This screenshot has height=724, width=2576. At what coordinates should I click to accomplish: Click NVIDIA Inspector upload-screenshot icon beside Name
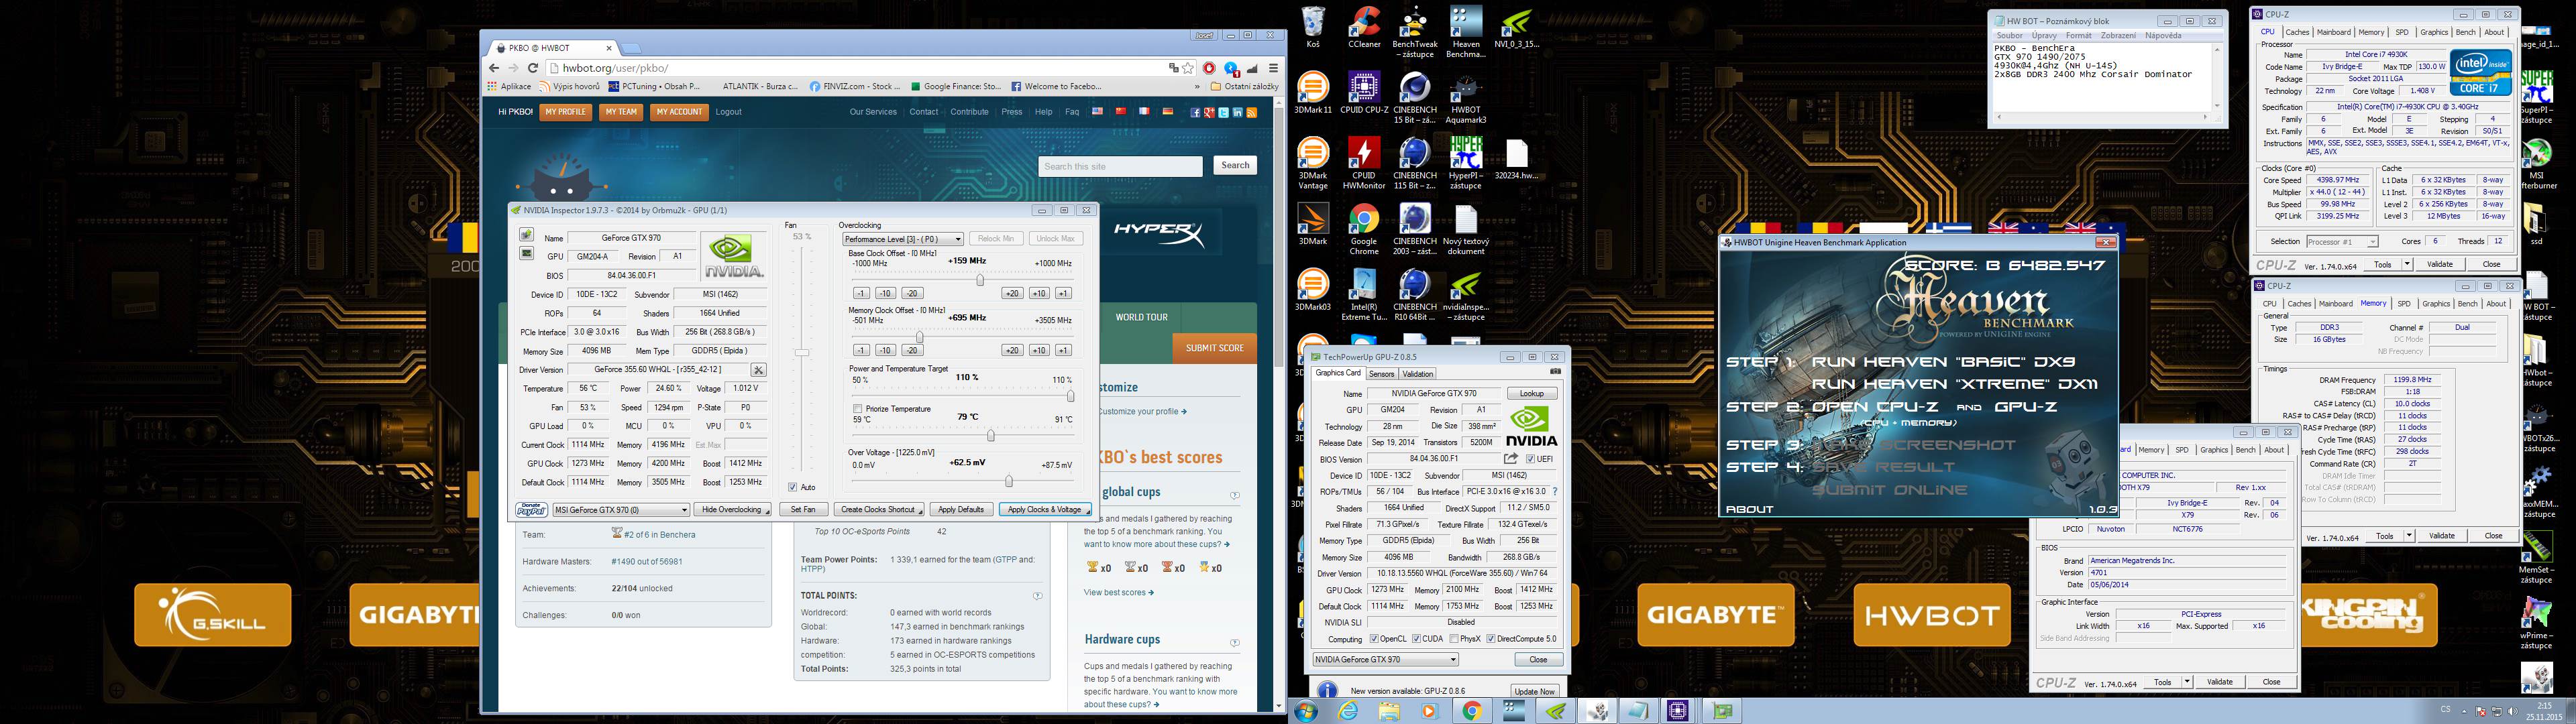click(x=526, y=235)
